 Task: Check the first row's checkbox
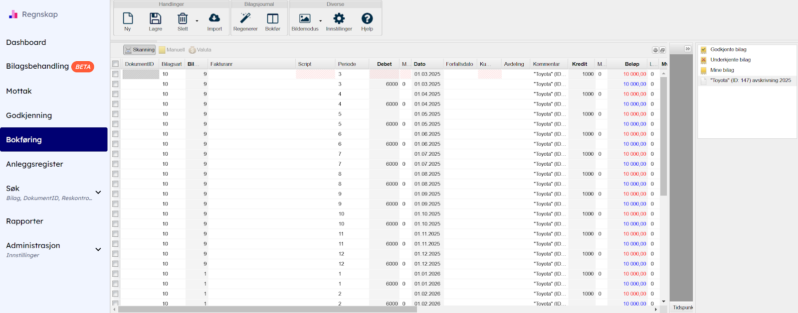tap(116, 74)
